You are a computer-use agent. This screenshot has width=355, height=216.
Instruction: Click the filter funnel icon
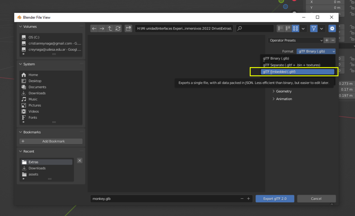pyautogui.click(x=314, y=28)
